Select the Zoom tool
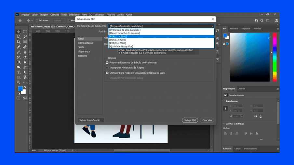294x165 pixels. [19, 82]
